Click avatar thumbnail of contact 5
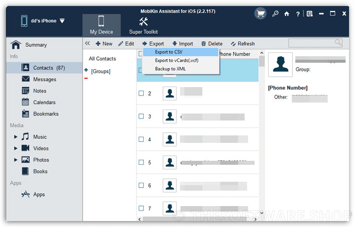Viewport: 355px width, 227px height. pyautogui.click(x=170, y=162)
